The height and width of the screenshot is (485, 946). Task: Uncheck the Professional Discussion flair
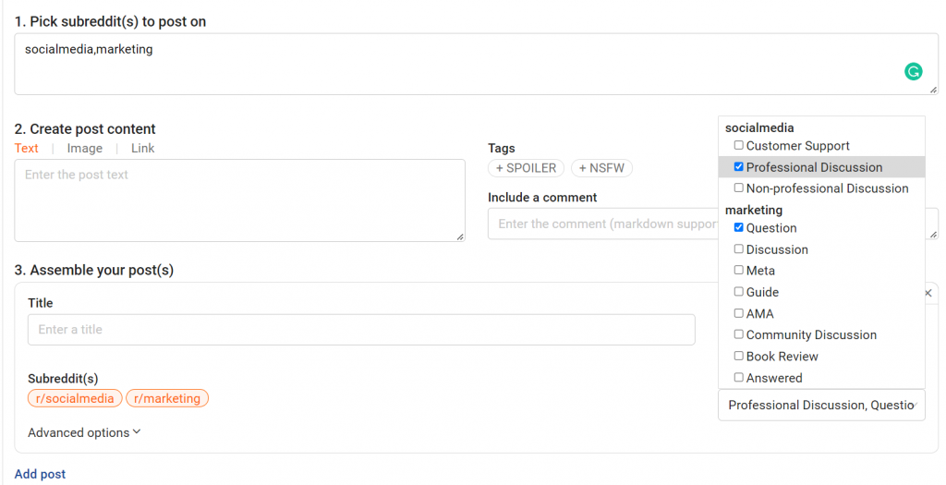point(738,167)
